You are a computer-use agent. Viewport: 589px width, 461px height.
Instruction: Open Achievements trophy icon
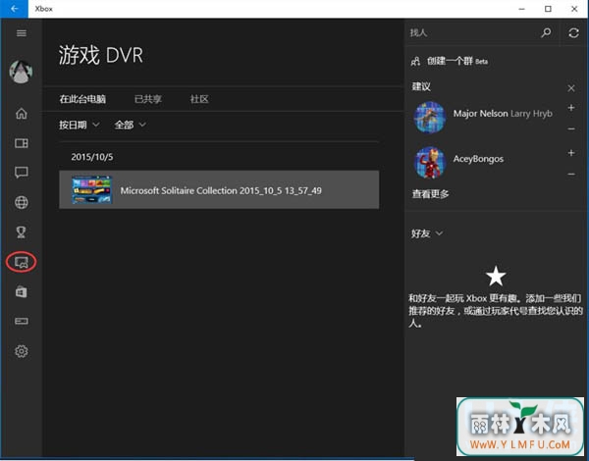point(22,232)
